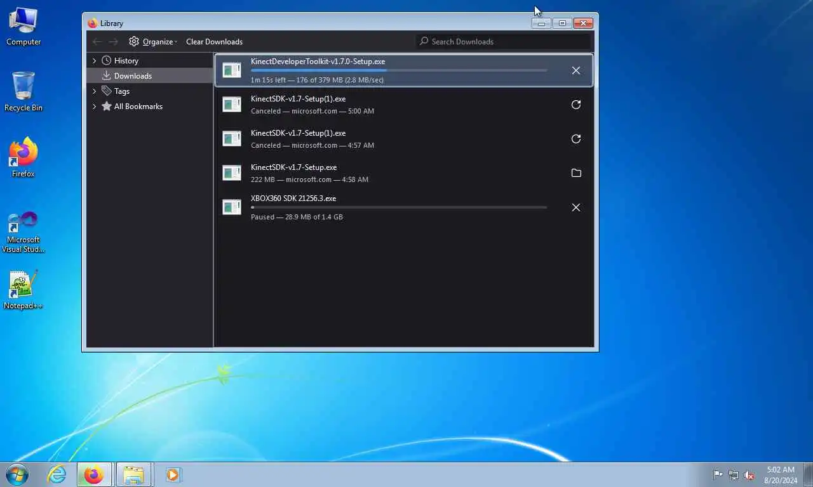Click the Firefox logo in Library title bar
Viewport: 813px width, 487px height.
pos(93,23)
